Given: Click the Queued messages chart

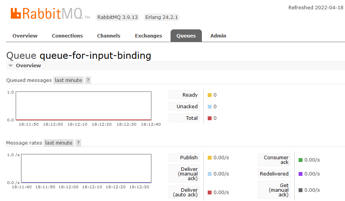Looking at the screenshot, I should pos(84,106).
